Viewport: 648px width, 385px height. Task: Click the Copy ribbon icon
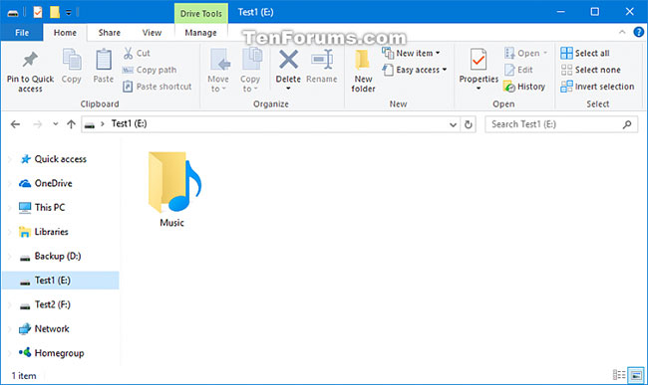click(x=72, y=61)
